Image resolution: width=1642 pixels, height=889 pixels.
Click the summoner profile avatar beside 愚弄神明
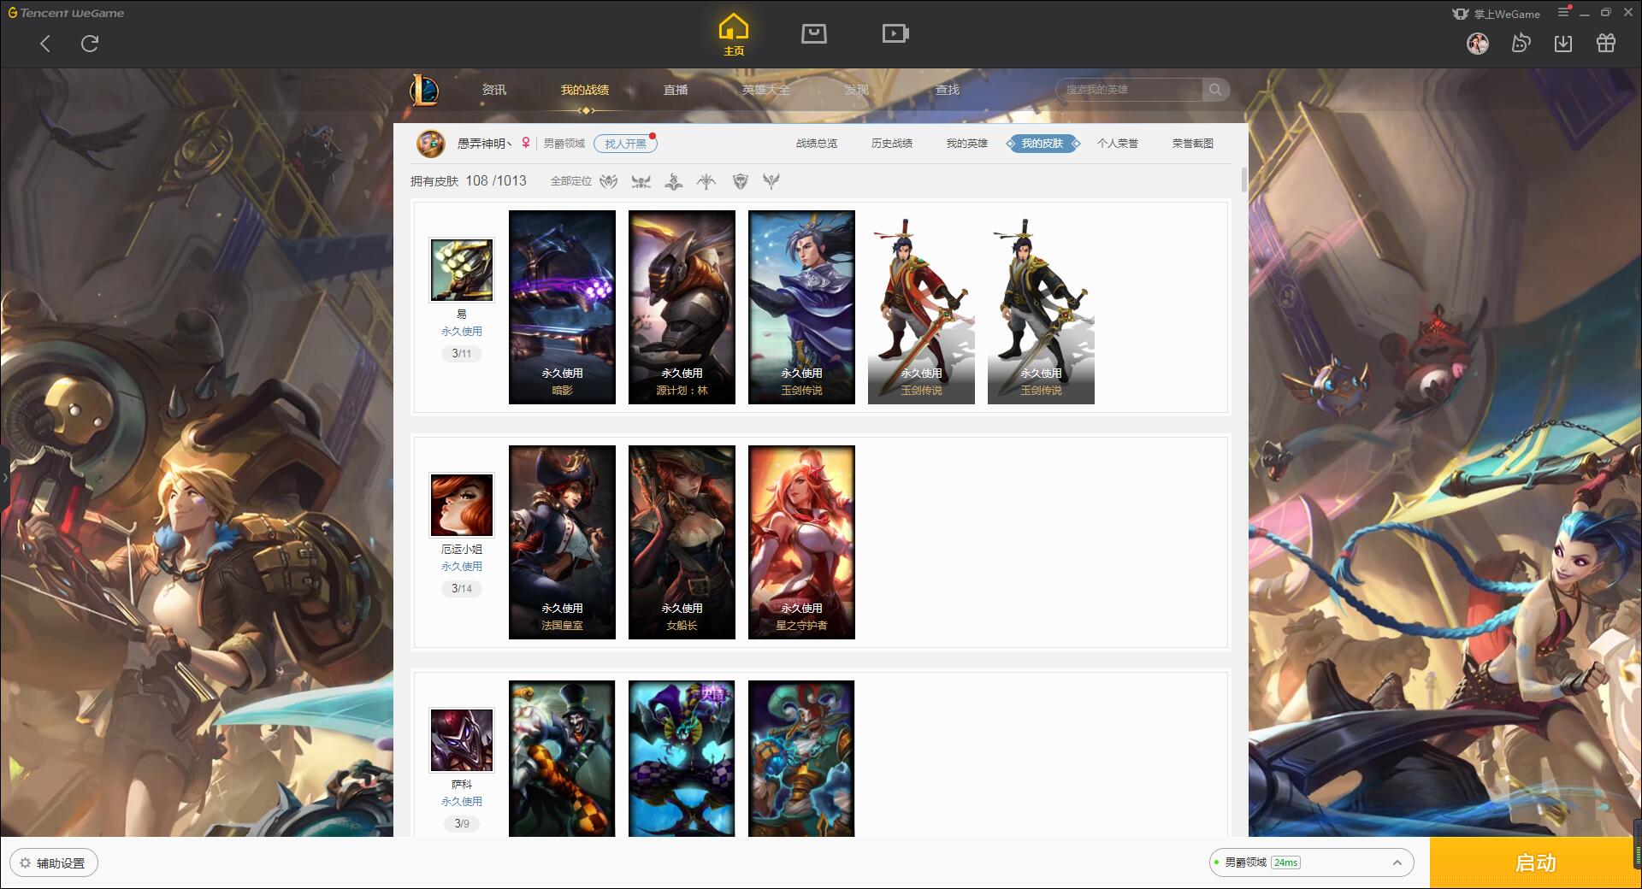[x=430, y=144]
